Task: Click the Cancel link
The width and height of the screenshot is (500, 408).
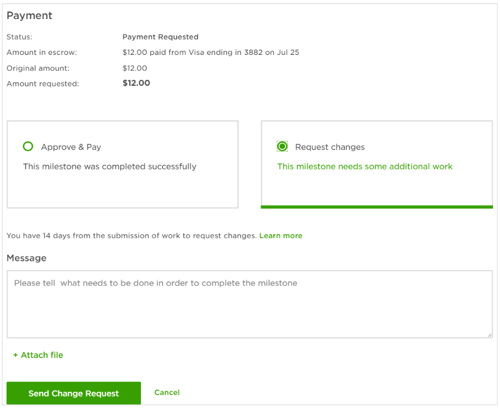Action: click(166, 393)
